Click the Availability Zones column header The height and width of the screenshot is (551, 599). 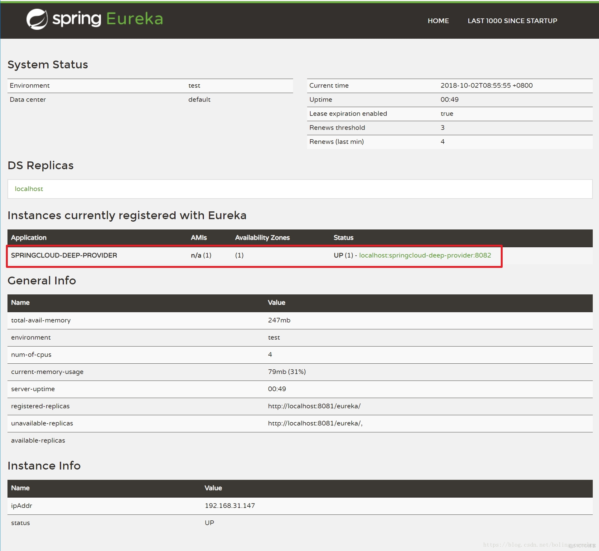coord(262,238)
